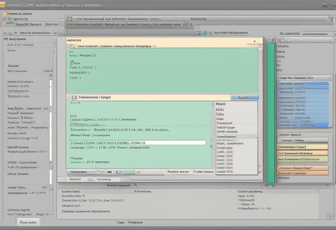336x230 pixels.
Task: Open the dropdown arrow at the dialog's top right
Action: coord(254,40)
